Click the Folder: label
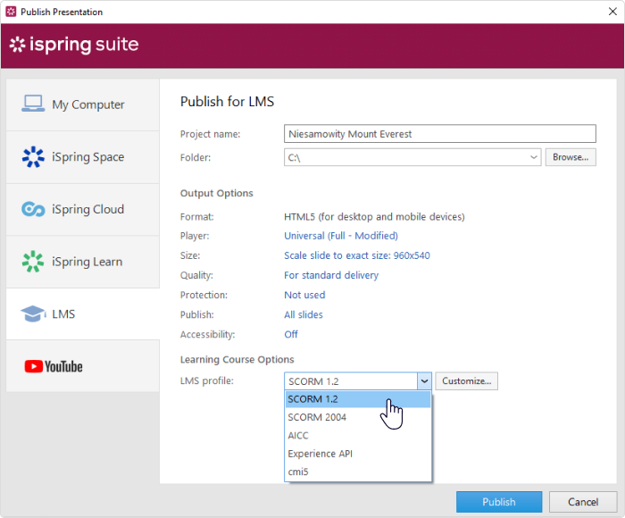The width and height of the screenshot is (625, 518). click(196, 157)
